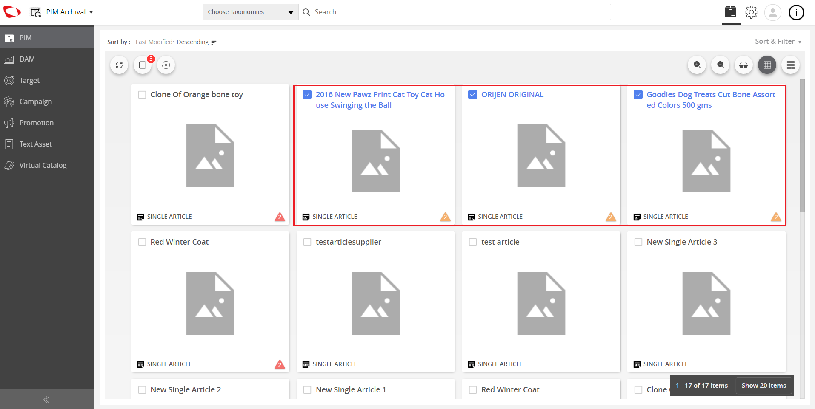Click the vertical scrollbar handle
Screen dimensions: 815x409
[x=802, y=145]
